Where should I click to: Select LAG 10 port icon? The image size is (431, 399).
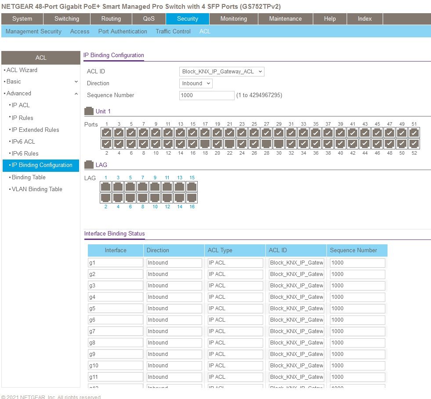click(x=155, y=198)
